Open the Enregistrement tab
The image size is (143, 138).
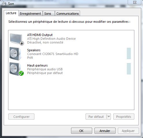tap(30, 14)
